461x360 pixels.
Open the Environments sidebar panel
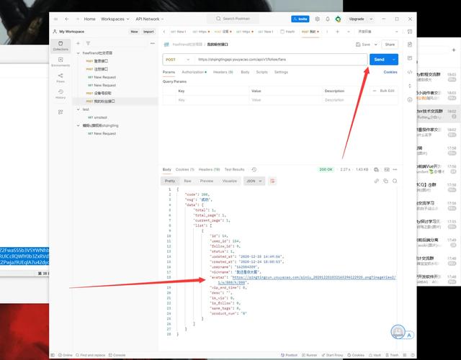tap(61, 62)
